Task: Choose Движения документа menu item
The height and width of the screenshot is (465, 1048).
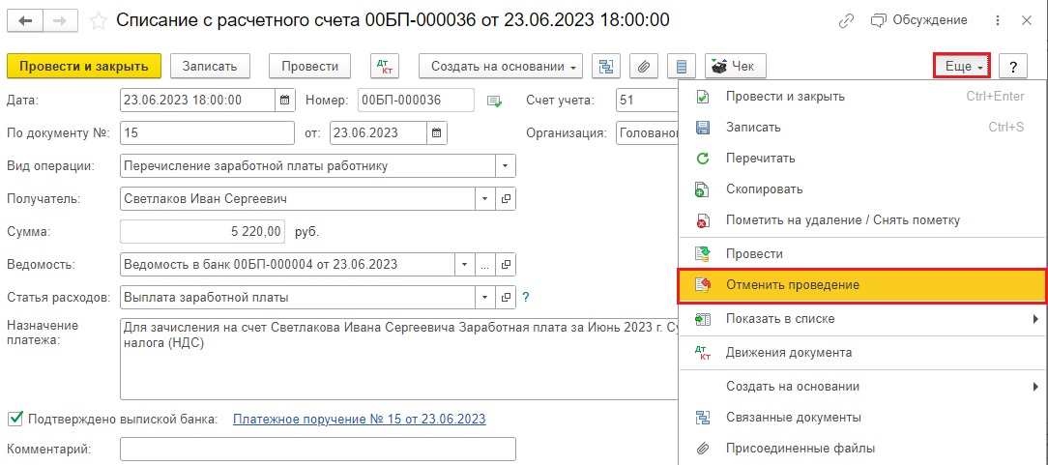Action: pos(863,352)
